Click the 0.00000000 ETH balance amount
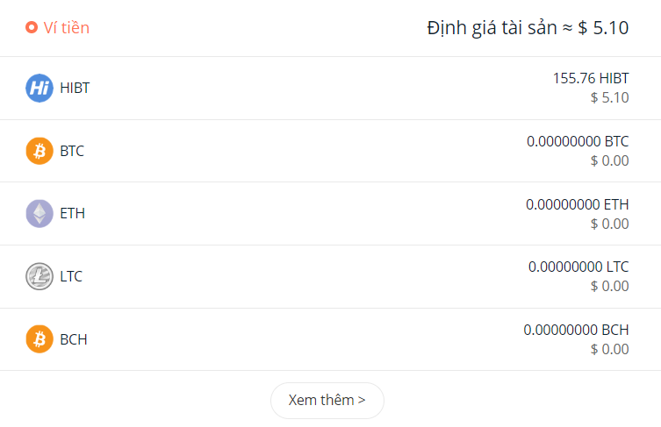This screenshot has width=661, height=427. tap(578, 204)
